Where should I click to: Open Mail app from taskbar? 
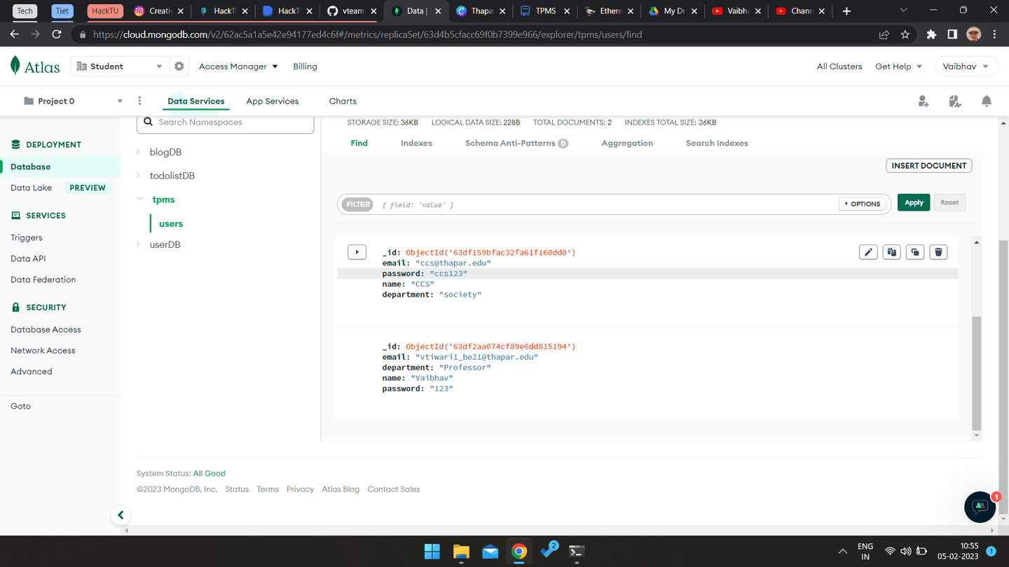pyautogui.click(x=490, y=552)
